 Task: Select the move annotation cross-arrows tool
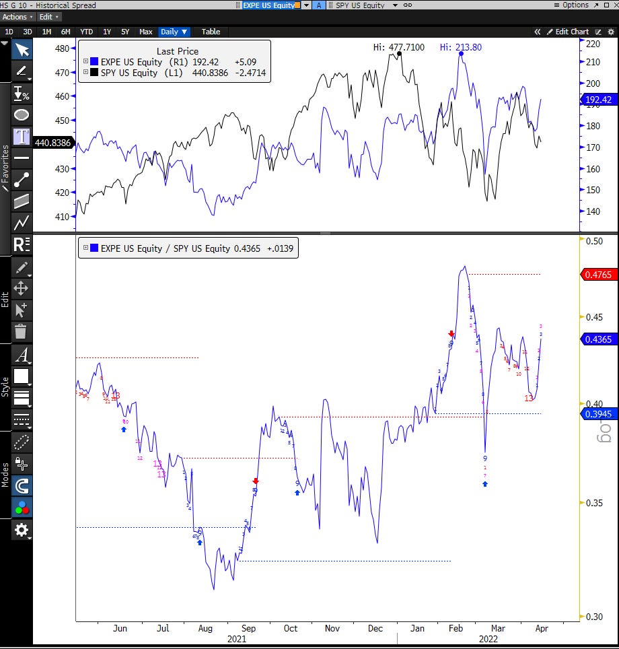[22, 289]
